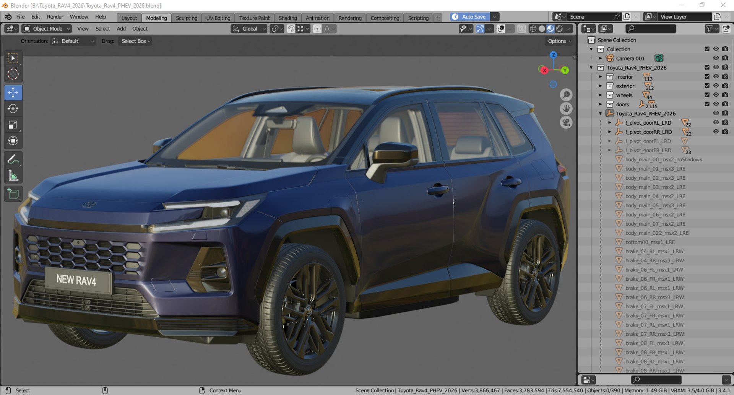Click the Z axis on the navigation gizmo

tap(553, 55)
